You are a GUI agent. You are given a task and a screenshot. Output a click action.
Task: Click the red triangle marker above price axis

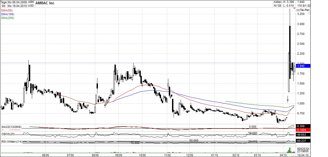point(295,9)
